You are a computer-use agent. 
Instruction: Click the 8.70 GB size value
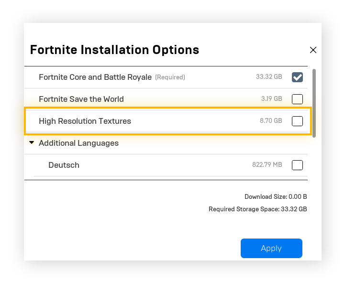(271, 121)
